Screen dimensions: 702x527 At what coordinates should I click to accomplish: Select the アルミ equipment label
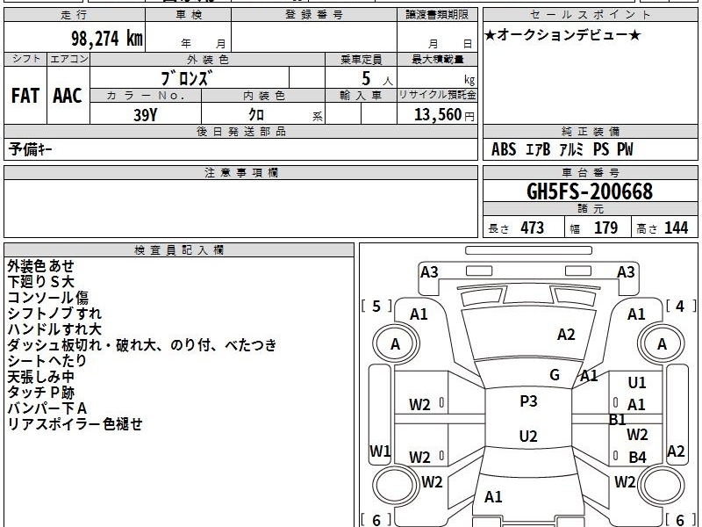(x=571, y=149)
